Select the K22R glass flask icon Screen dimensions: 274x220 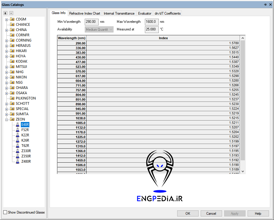(18, 135)
